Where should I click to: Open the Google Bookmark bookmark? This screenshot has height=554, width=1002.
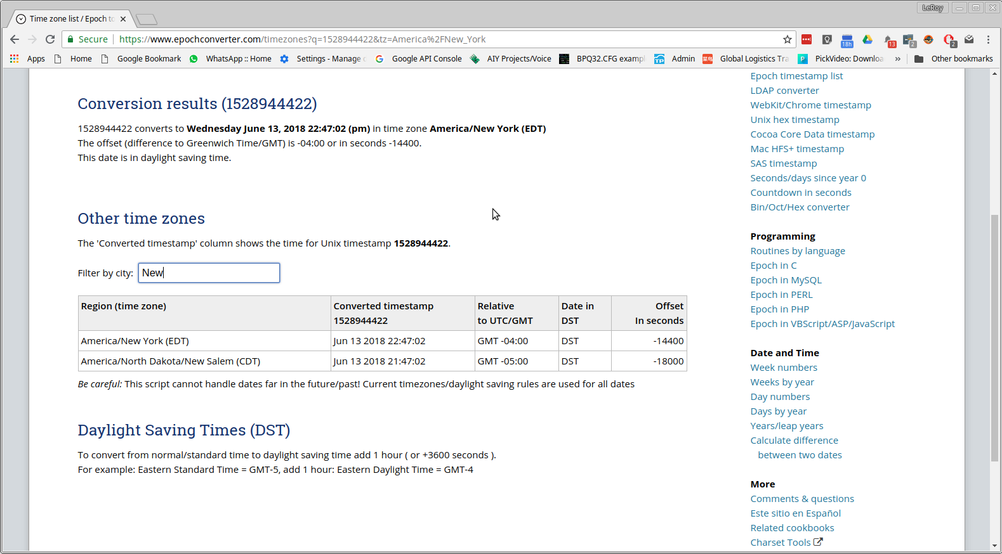141,59
